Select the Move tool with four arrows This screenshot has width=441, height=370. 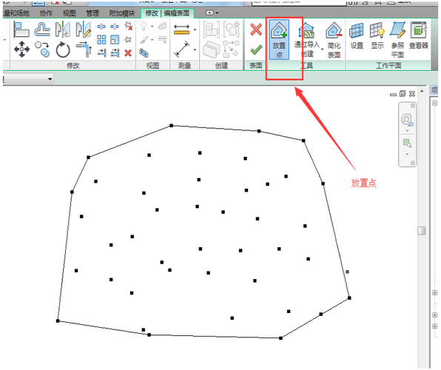click(21, 50)
